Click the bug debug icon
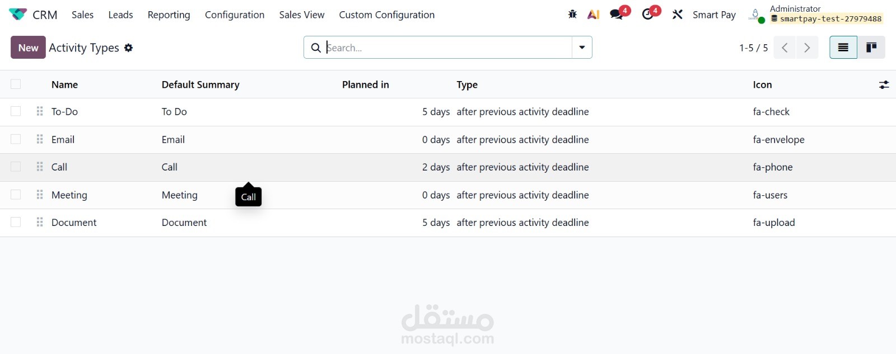 click(x=572, y=15)
